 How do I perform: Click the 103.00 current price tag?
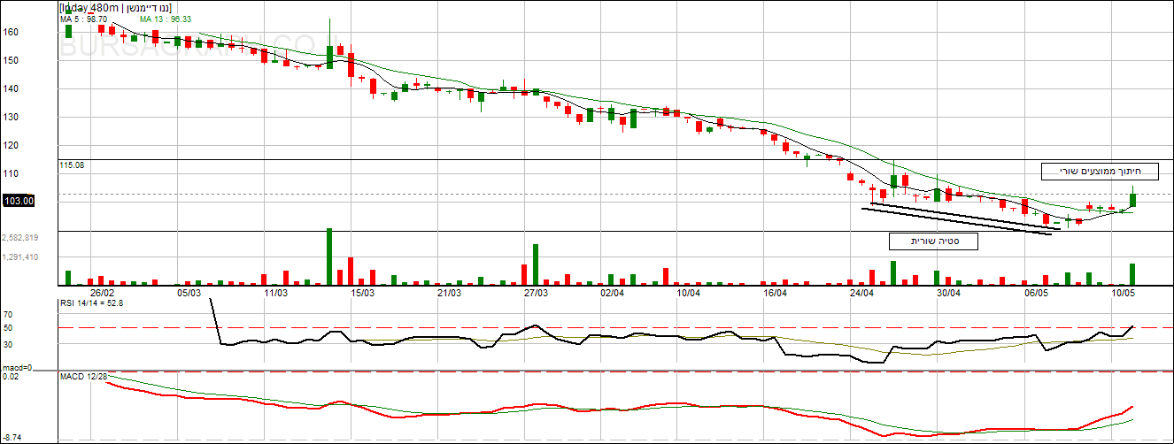pos(17,201)
